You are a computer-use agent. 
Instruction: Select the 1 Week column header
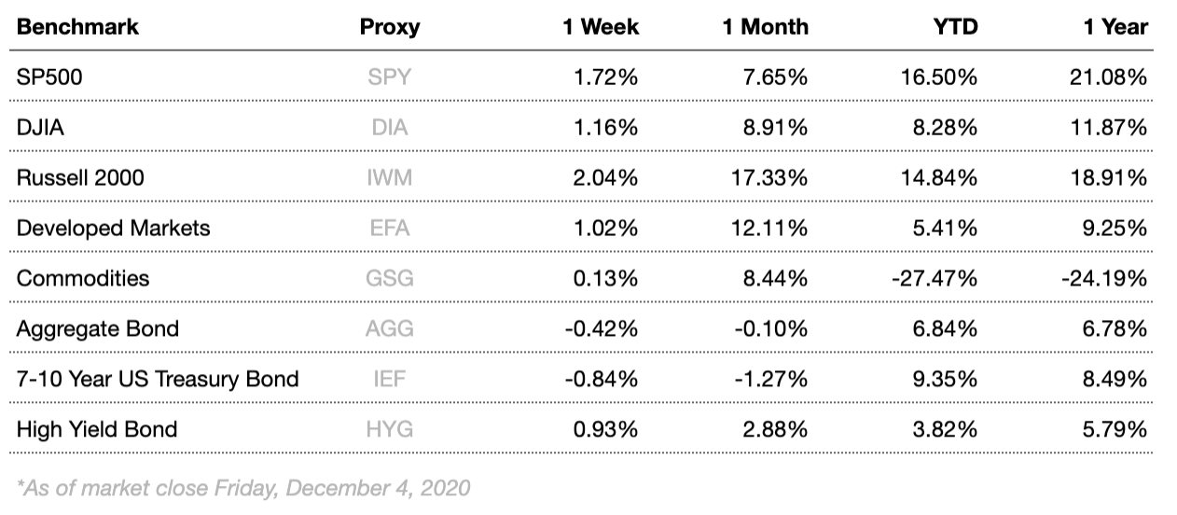tap(601, 27)
